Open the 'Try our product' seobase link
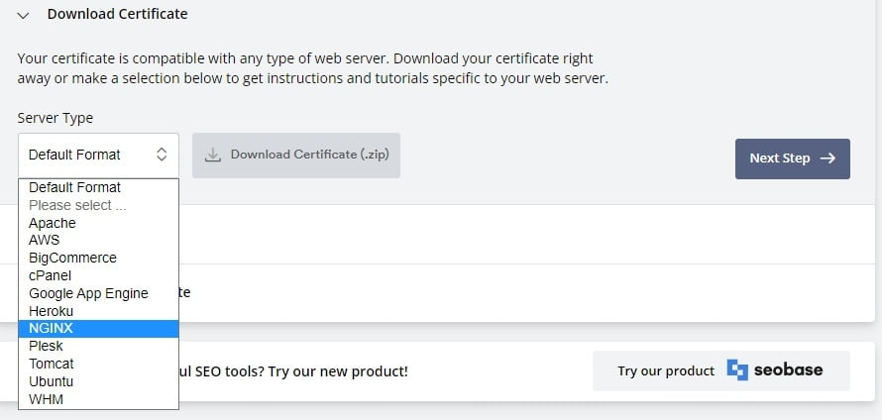This screenshot has height=420, width=882. (x=720, y=370)
